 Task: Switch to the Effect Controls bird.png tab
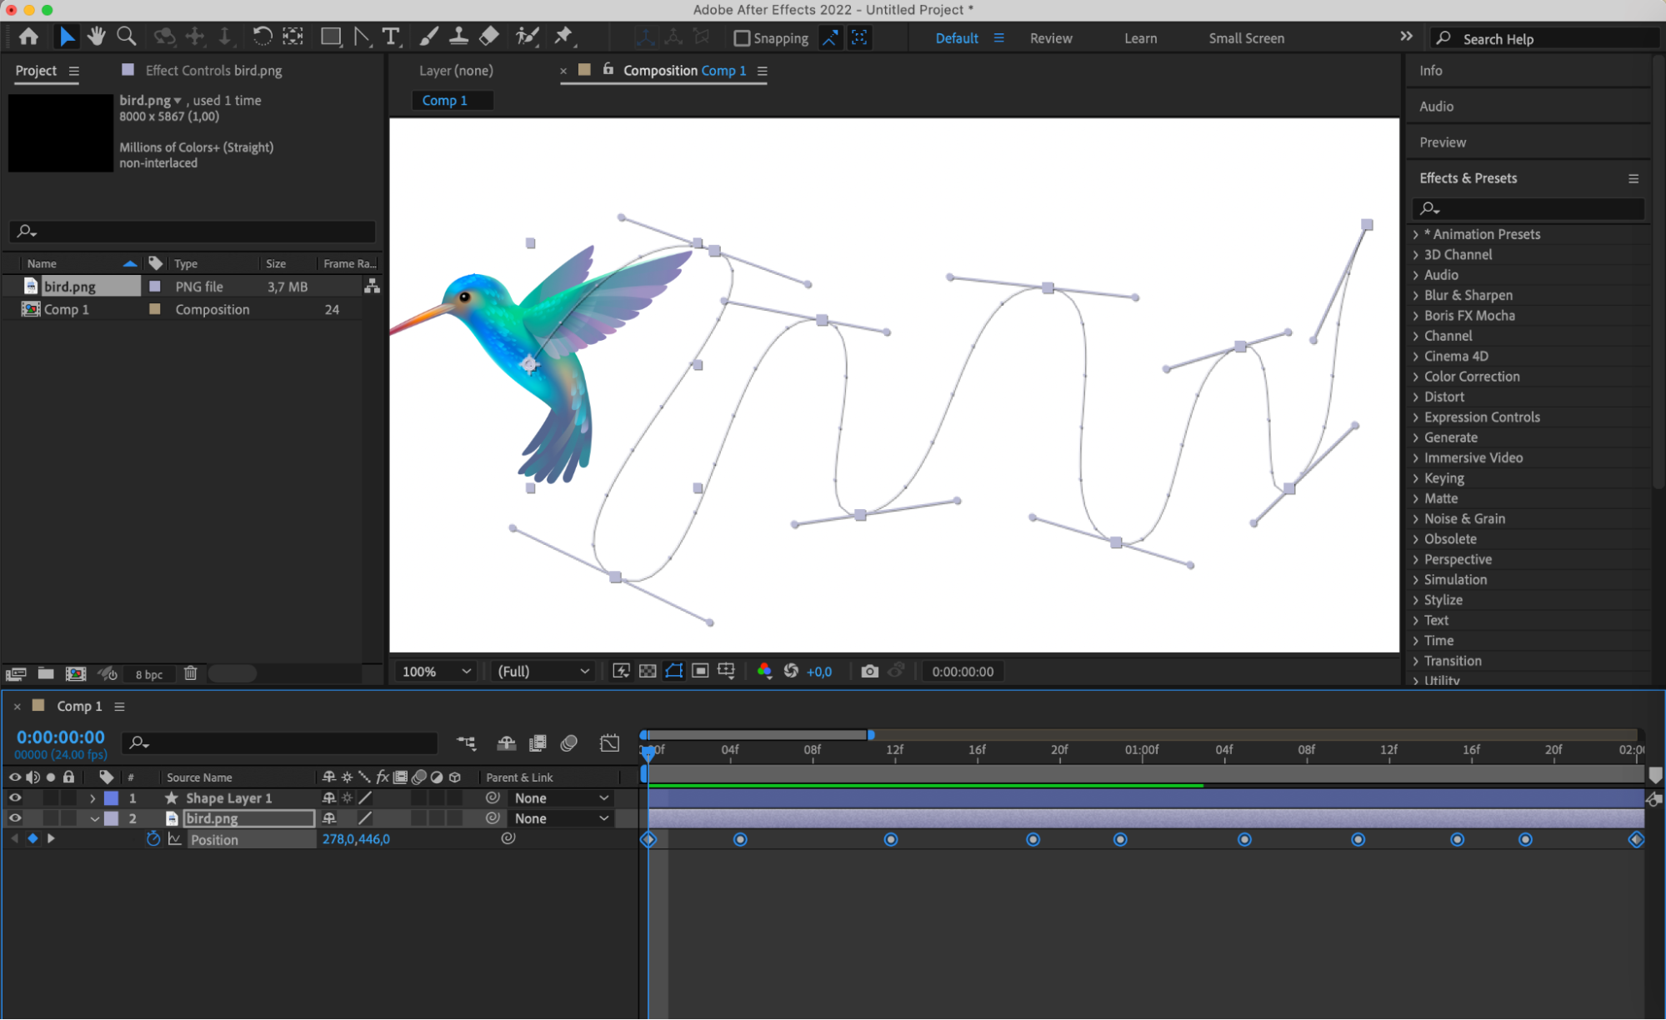pyautogui.click(x=213, y=71)
